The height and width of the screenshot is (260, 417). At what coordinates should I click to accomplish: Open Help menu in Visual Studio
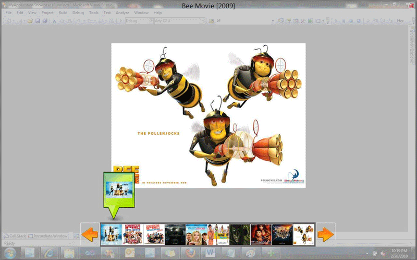(x=157, y=13)
